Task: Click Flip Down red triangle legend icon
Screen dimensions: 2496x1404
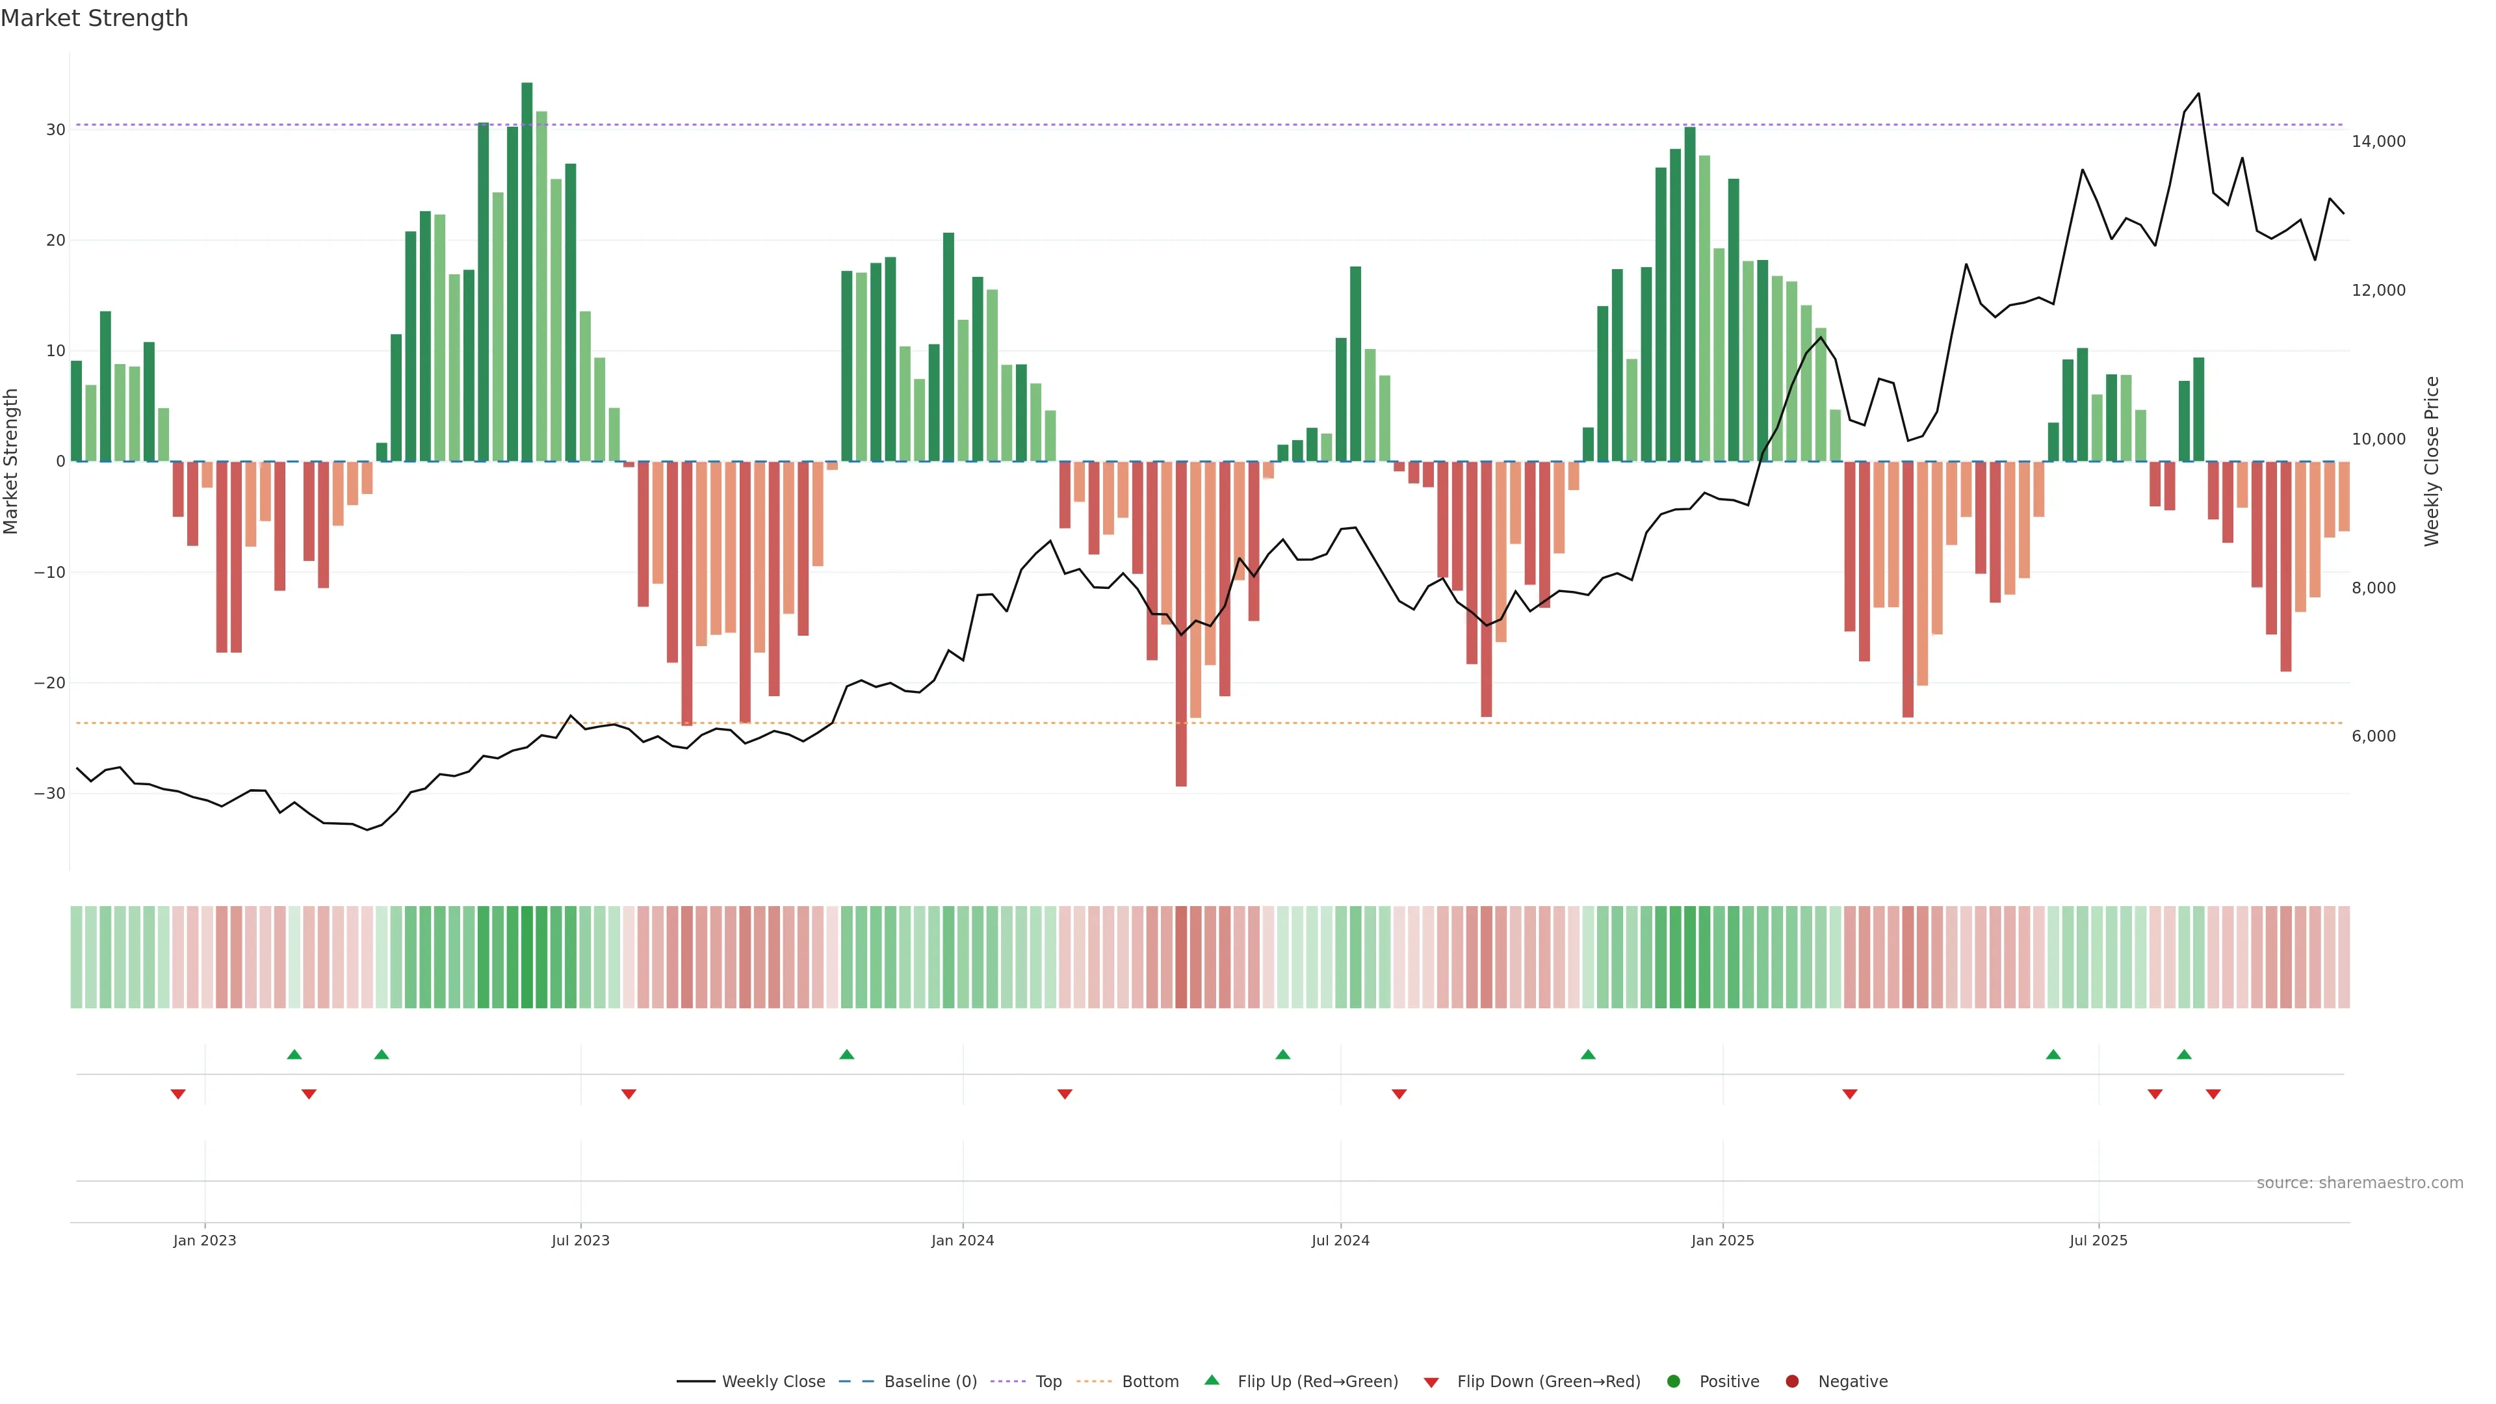Action: click(1431, 1383)
